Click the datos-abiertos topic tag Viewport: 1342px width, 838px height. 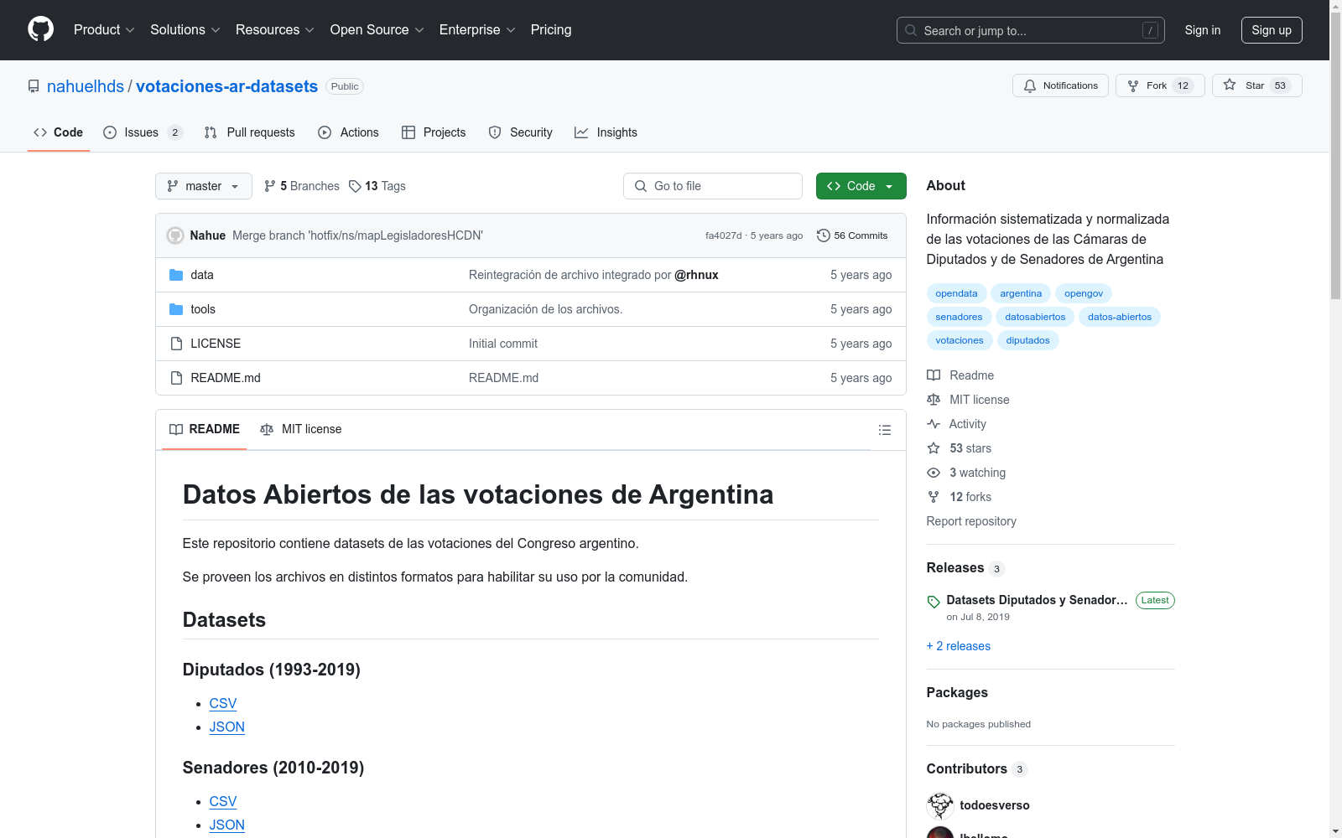1120,317
